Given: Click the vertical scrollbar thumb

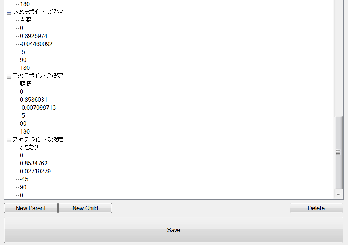Looking at the screenshot, I should pyautogui.click(x=339, y=152).
